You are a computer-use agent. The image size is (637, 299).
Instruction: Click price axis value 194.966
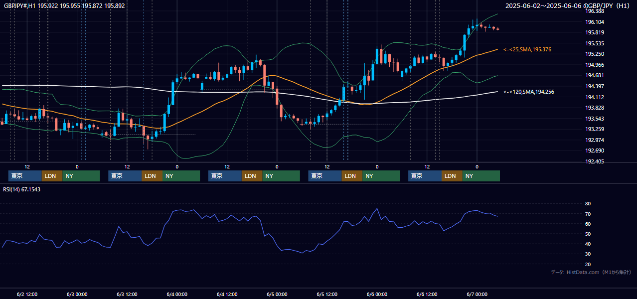pos(595,65)
